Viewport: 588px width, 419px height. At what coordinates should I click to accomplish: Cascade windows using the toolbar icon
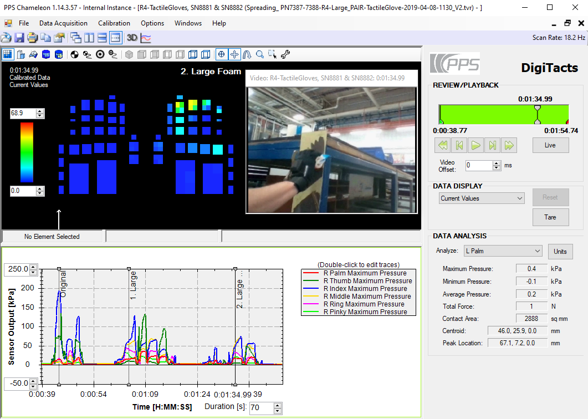tap(76, 38)
